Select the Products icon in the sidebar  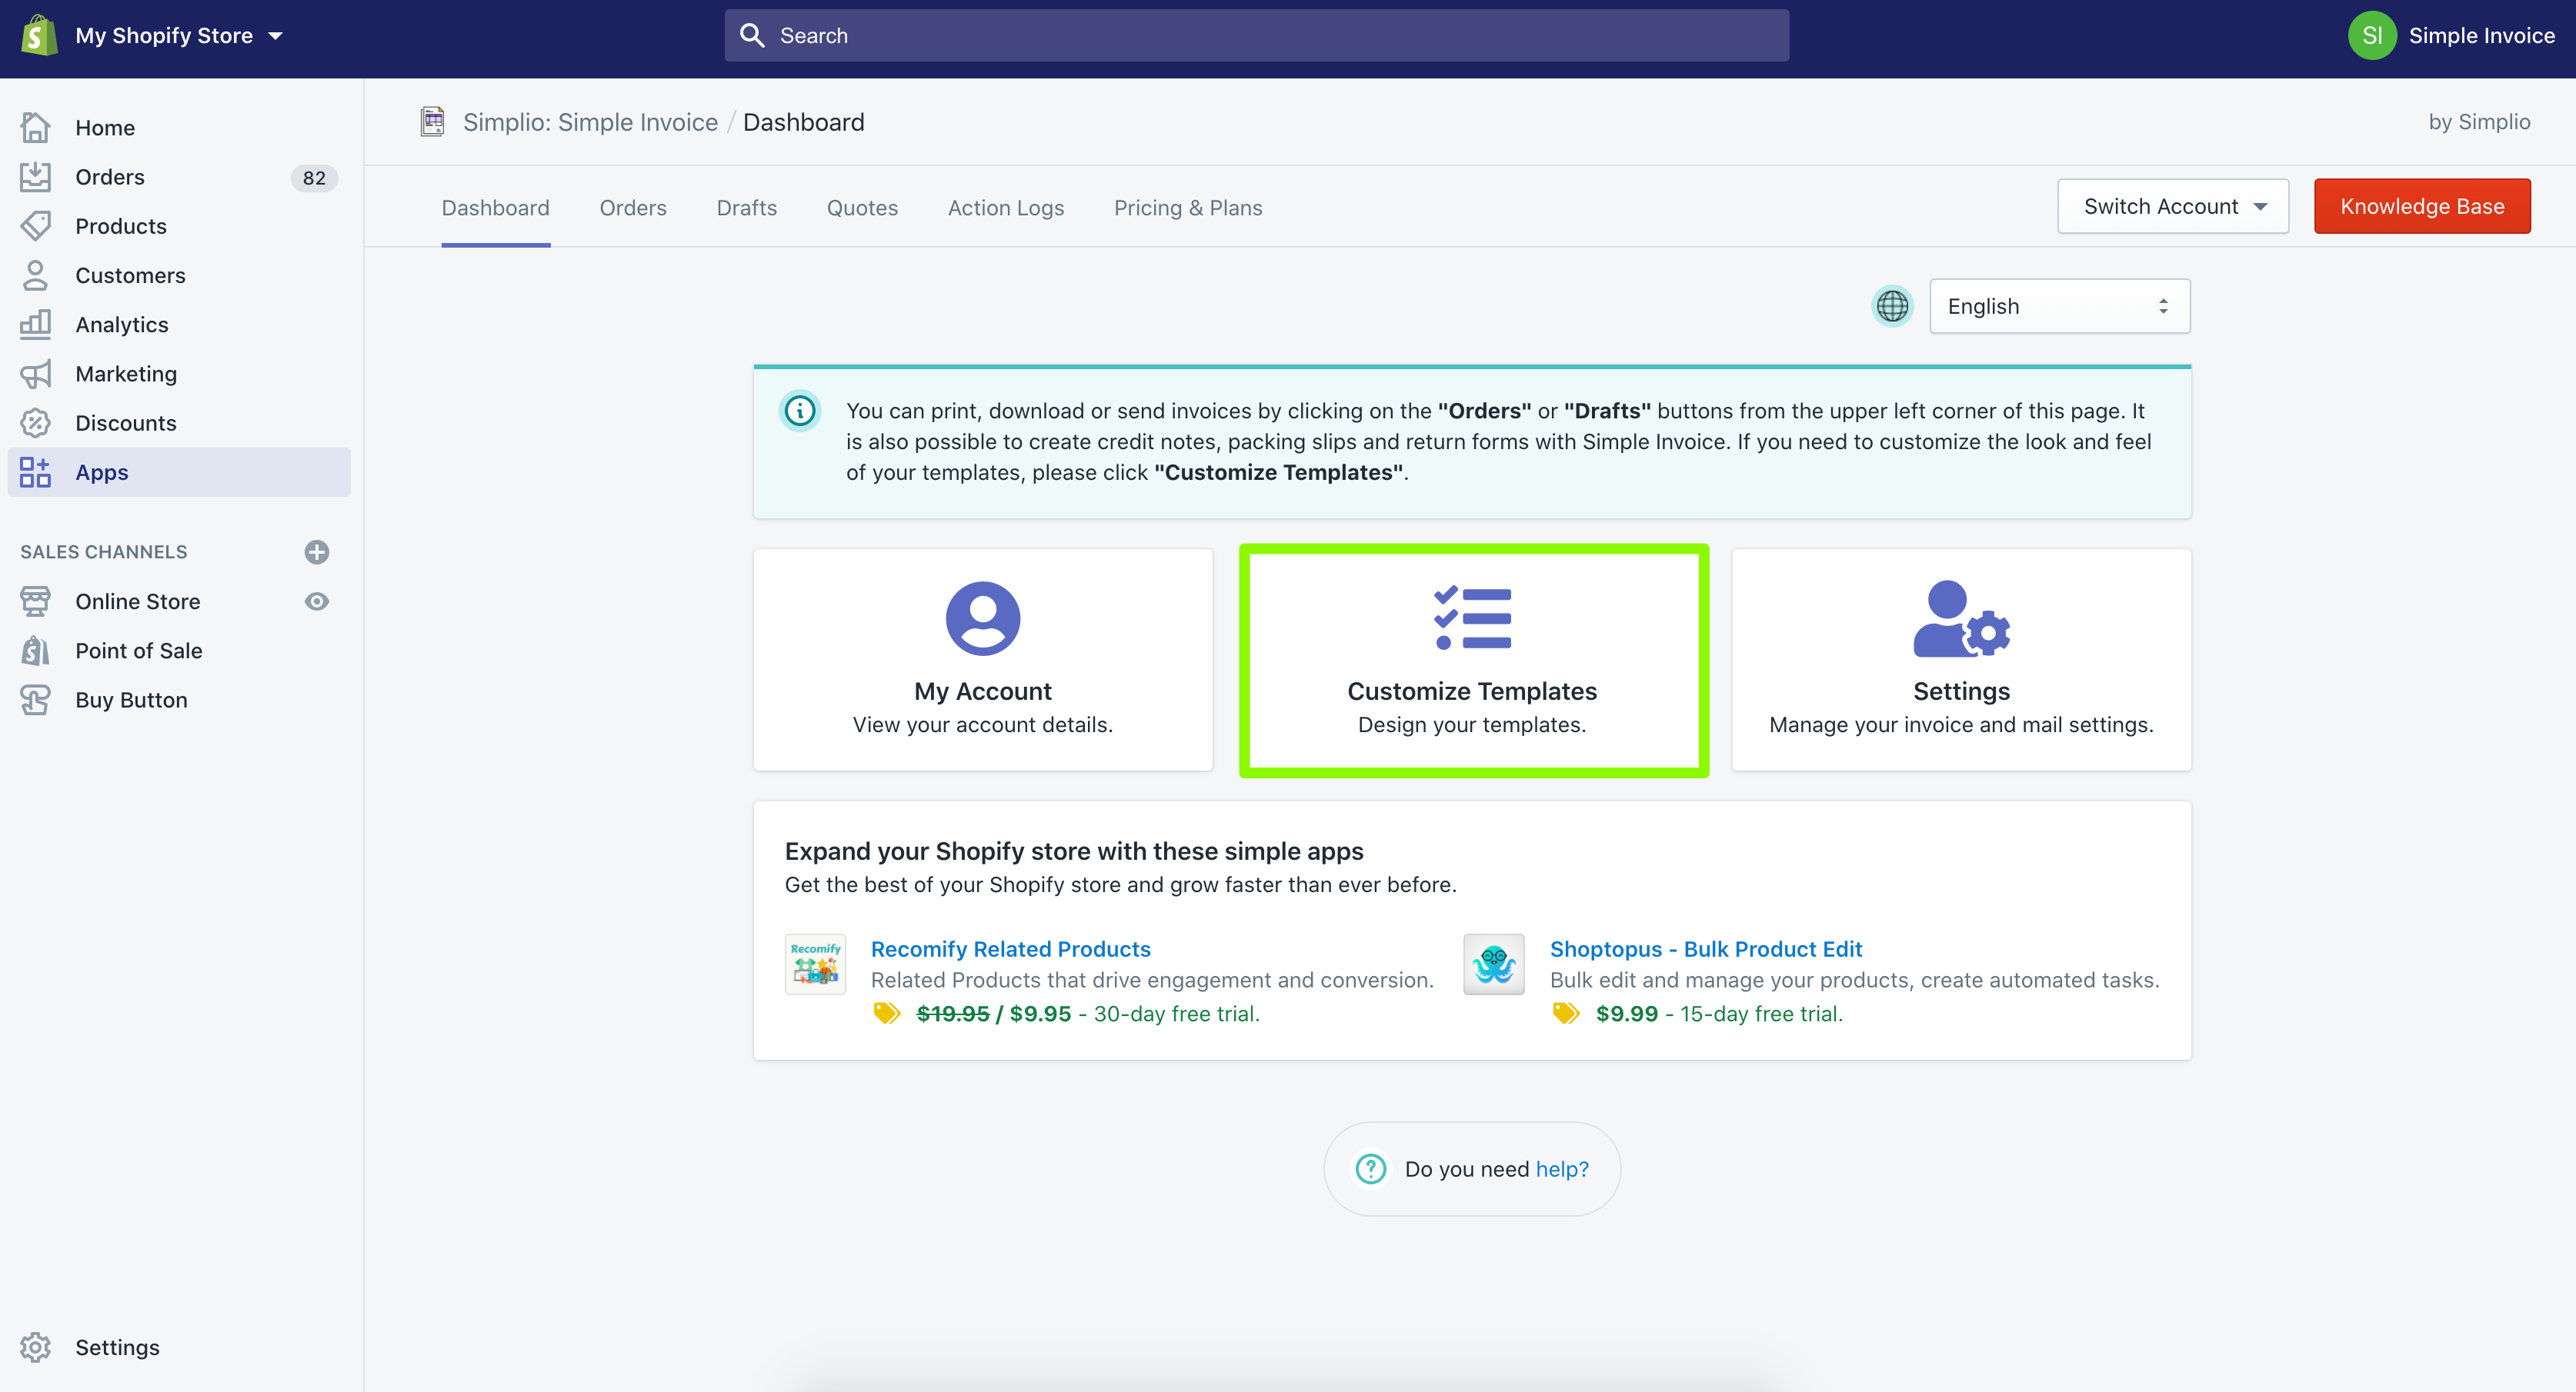coord(36,226)
